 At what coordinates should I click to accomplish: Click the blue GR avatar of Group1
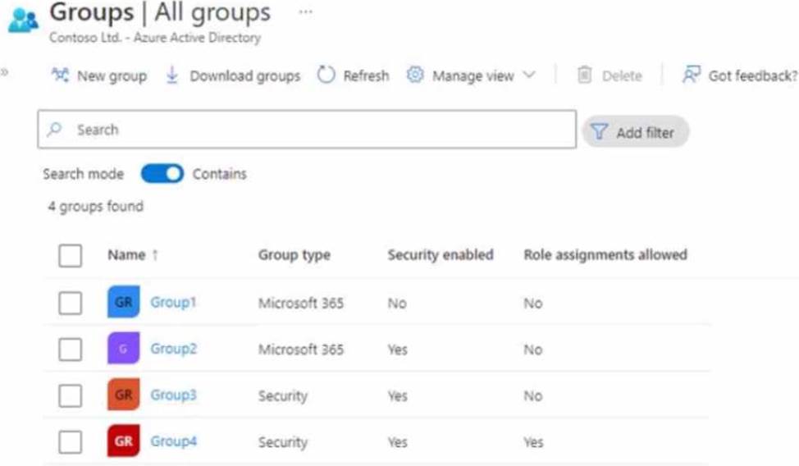tap(123, 302)
